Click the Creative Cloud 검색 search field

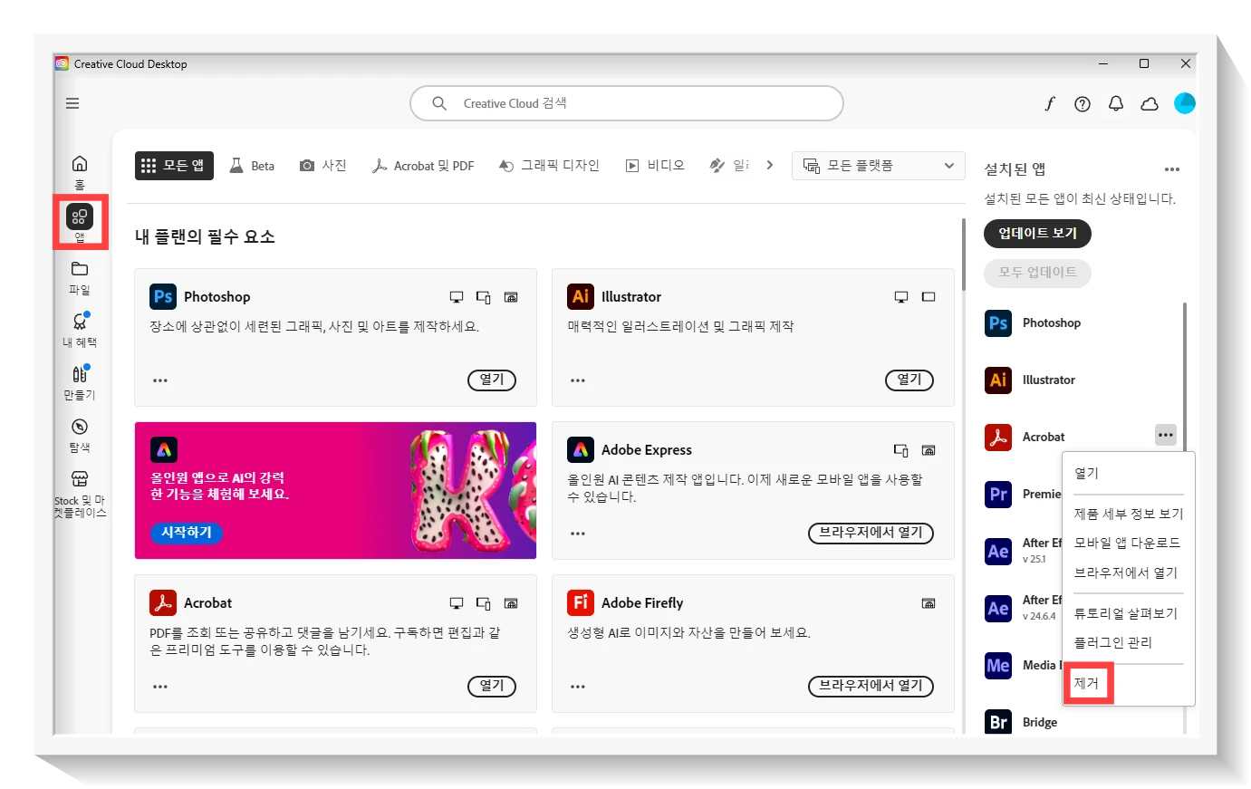tap(626, 103)
